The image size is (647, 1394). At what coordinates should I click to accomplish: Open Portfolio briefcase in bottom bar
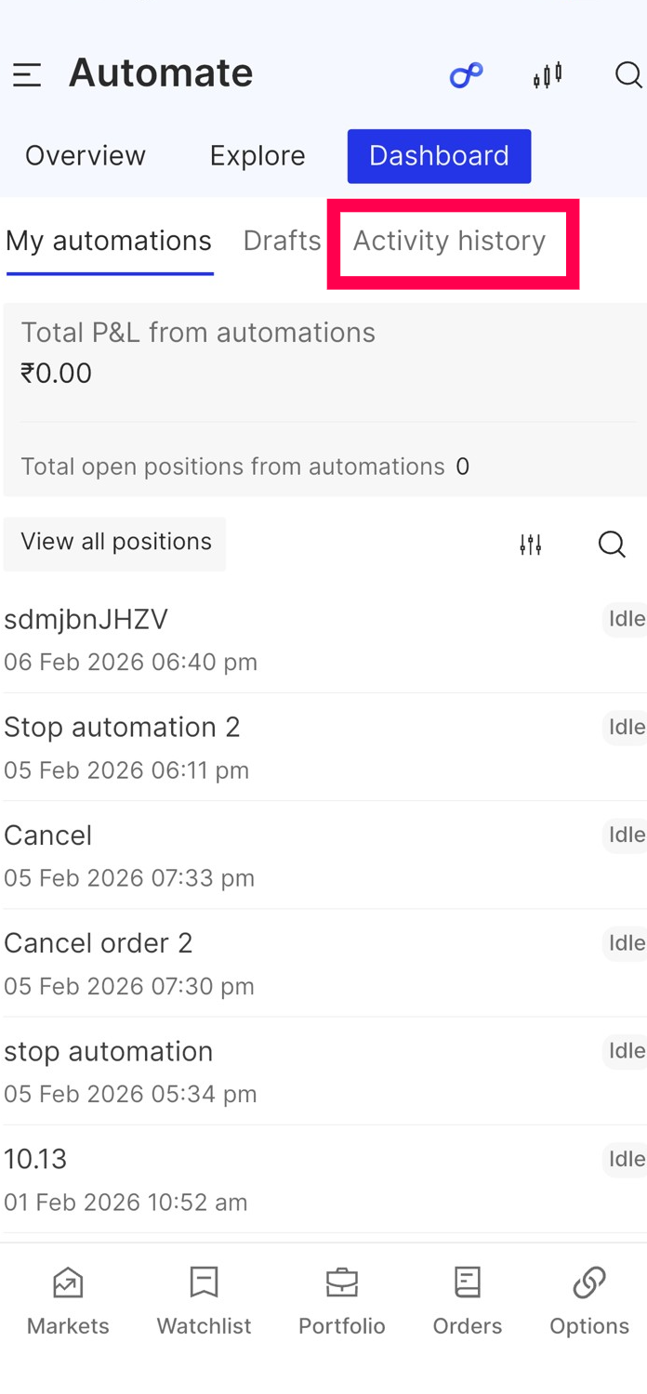(x=341, y=1301)
